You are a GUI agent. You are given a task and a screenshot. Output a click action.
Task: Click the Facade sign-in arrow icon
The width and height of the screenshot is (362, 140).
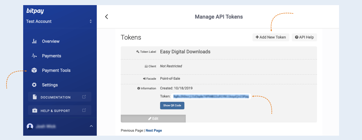click(x=144, y=79)
